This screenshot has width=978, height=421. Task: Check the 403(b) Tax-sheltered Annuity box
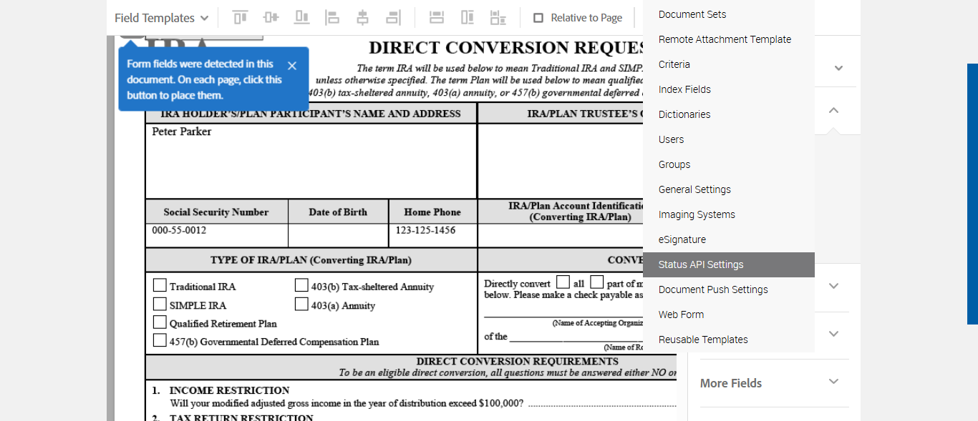[x=301, y=285]
